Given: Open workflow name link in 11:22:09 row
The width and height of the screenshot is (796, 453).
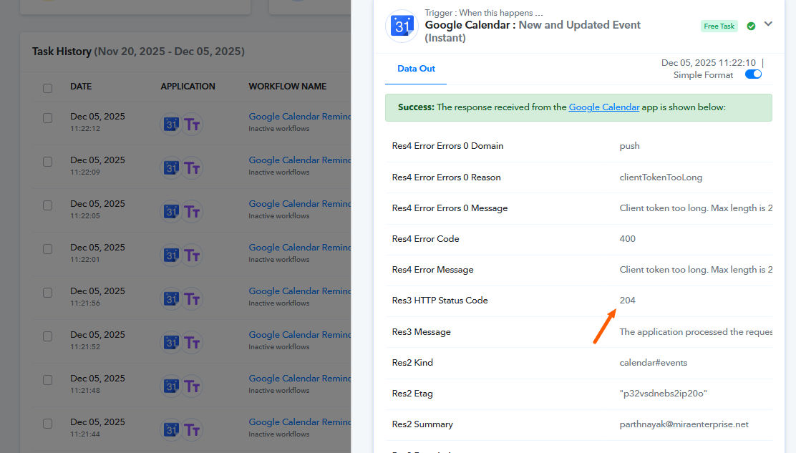Looking at the screenshot, I should click(300, 160).
